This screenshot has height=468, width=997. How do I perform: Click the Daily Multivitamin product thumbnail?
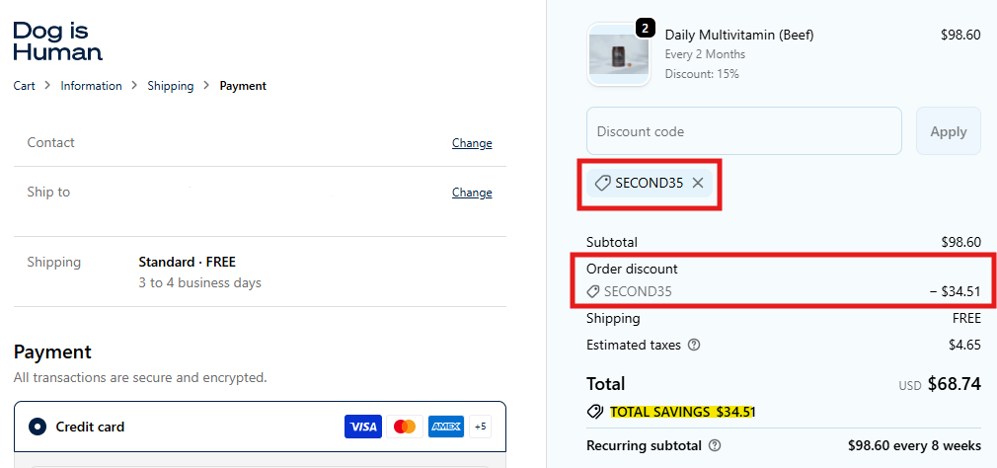pyautogui.click(x=619, y=55)
